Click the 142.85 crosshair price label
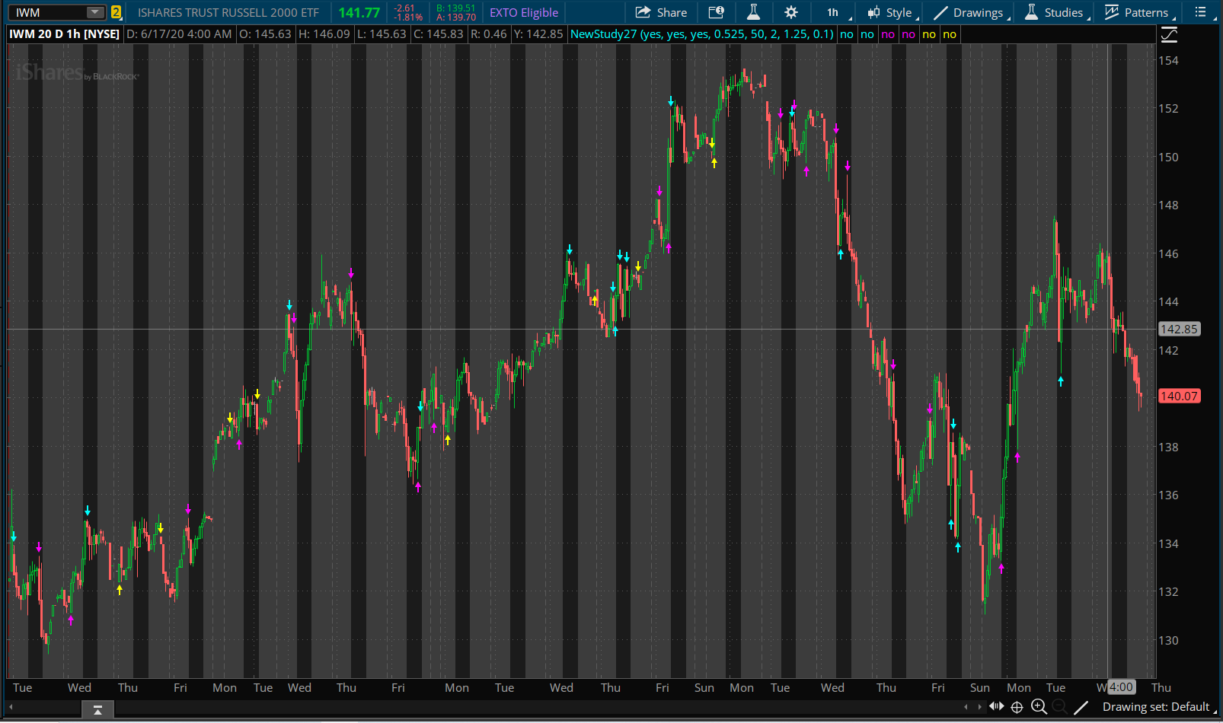Image resolution: width=1223 pixels, height=723 pixels. click(1179, 329)
